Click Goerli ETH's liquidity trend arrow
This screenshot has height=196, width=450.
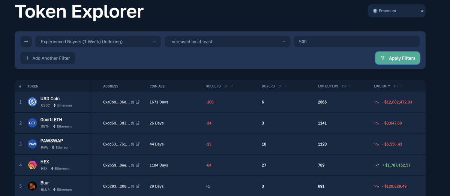click(x=376, y=123)
